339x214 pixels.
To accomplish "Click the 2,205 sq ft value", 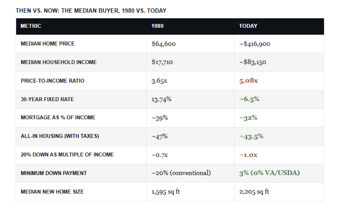I will tap(254, 192).
